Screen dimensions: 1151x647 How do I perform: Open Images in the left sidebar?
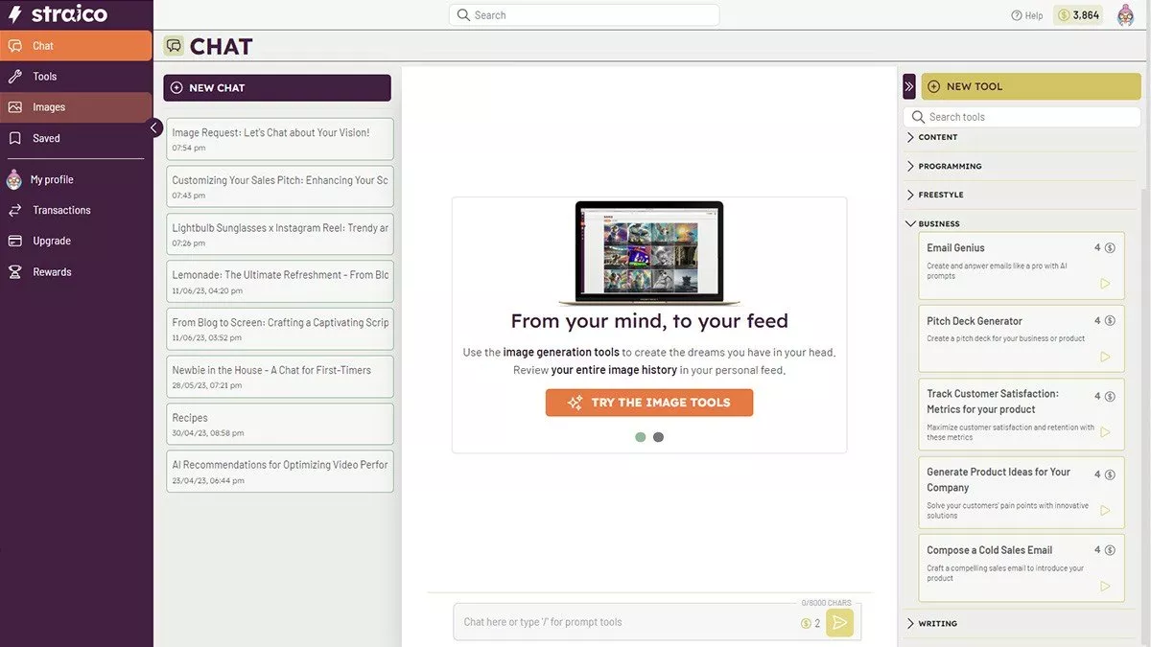tap(49, 107)
